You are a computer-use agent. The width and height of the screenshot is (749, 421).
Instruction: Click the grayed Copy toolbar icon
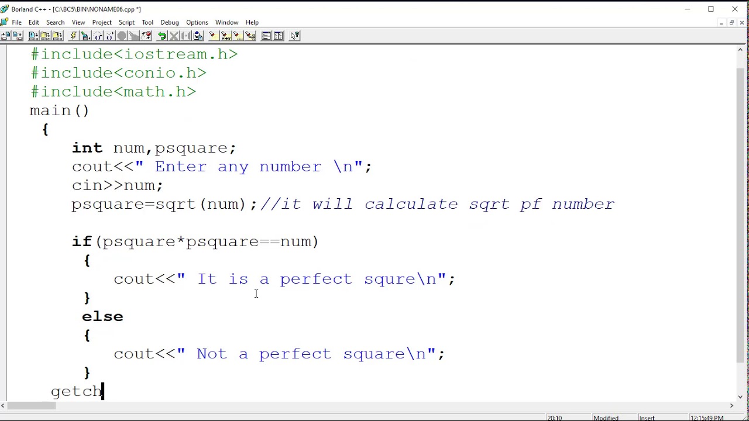click(186, 36)
